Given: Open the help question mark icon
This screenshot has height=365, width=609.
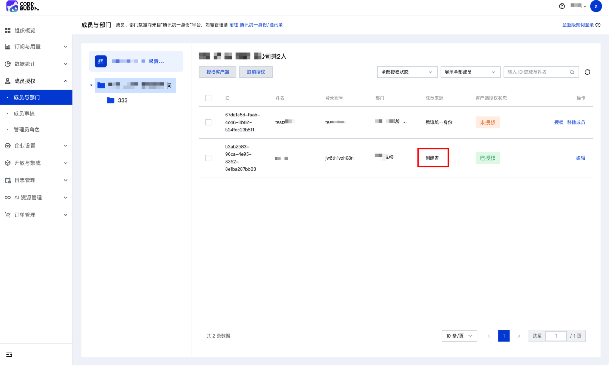Looking at the screenshot, I should [562, 6].
